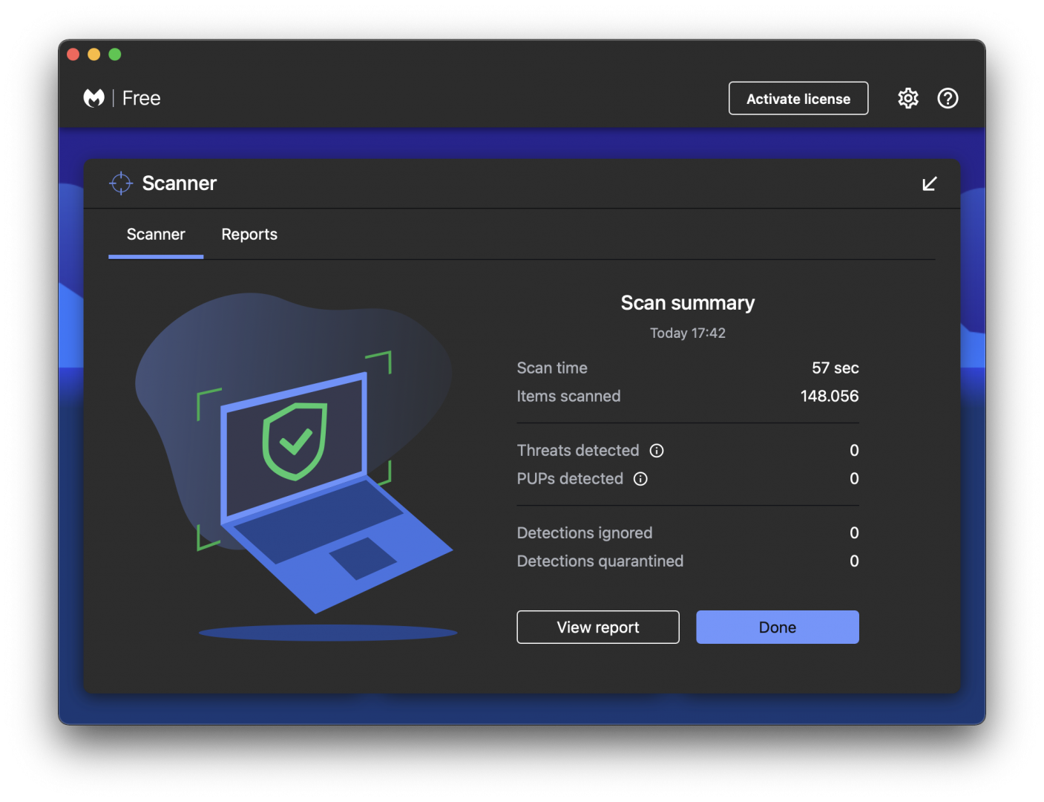This screenshot has width=1044, height=802.
Task: Click the PUPs detected label
Action: [x=570, y=479]
